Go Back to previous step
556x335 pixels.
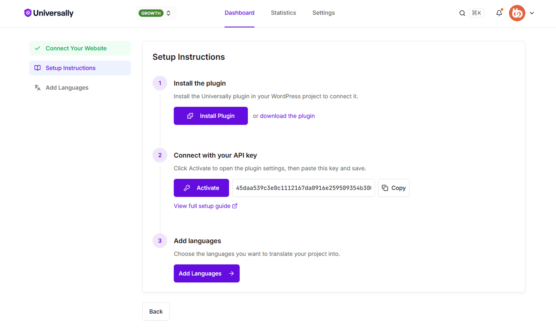[x=156, y=312]
